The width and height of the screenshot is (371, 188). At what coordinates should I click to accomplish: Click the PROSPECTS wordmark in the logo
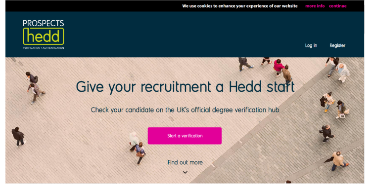coord(44,23)
